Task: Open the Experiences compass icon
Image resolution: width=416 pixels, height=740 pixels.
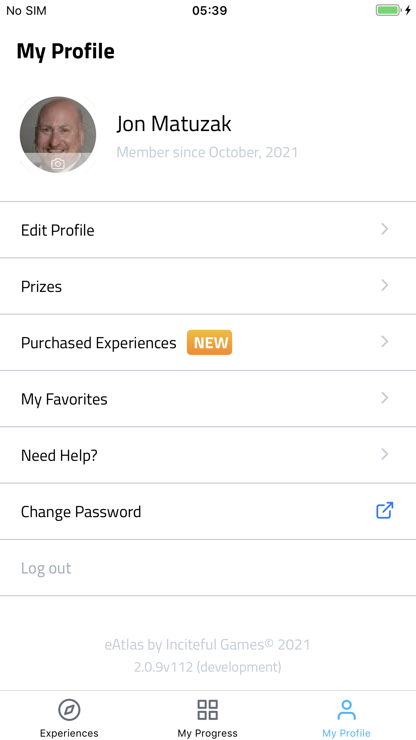Action: click(69, 710)
